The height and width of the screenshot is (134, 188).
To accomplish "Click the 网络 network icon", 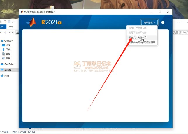I will click(2, 76).
